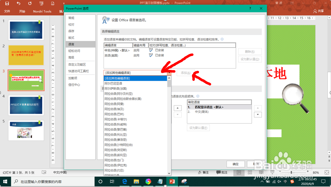Screen dimensions: 331x187
Task: Click the Redo icon in quick access
Action: [x=30, y=3]
